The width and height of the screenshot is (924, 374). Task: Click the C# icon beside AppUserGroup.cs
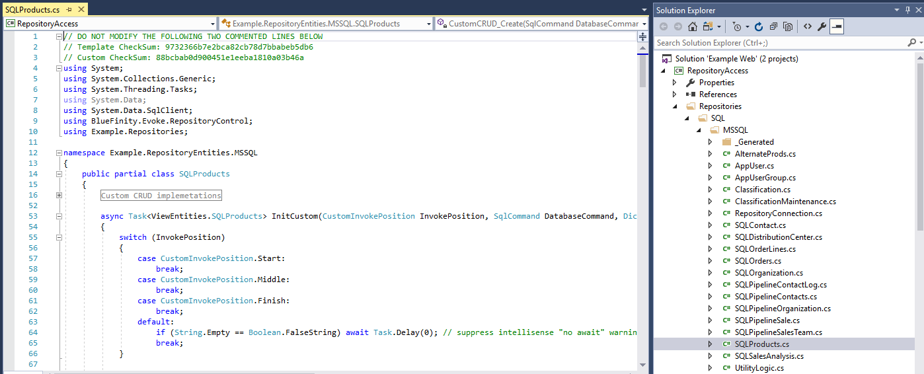pyautogui.click(x=726, y=178)
